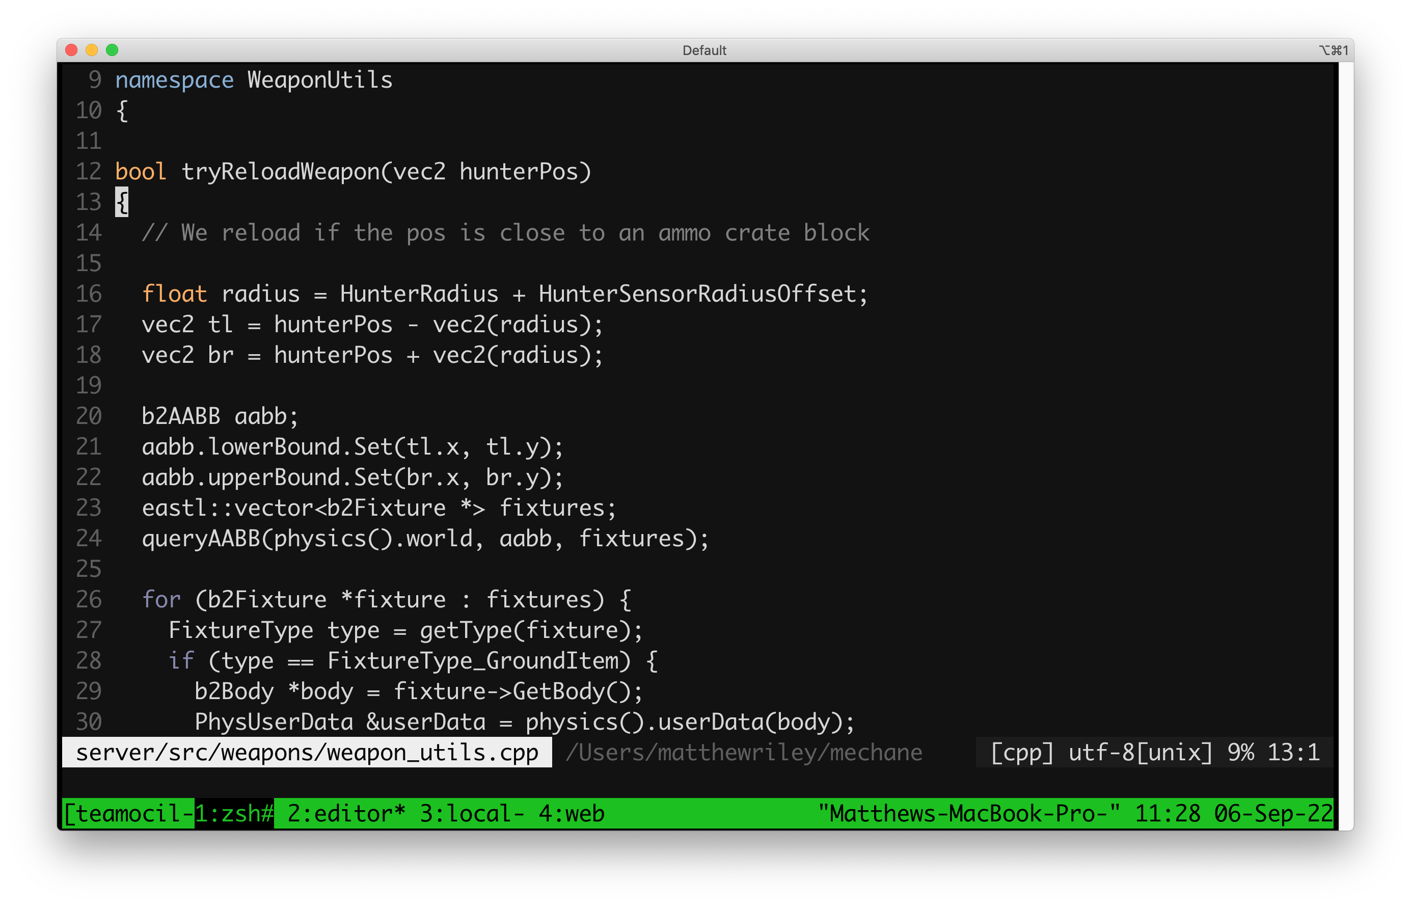Switch to tmux window 2:editor*
The width and height of the screenshot is (1411, 906).
coord(346,814)
